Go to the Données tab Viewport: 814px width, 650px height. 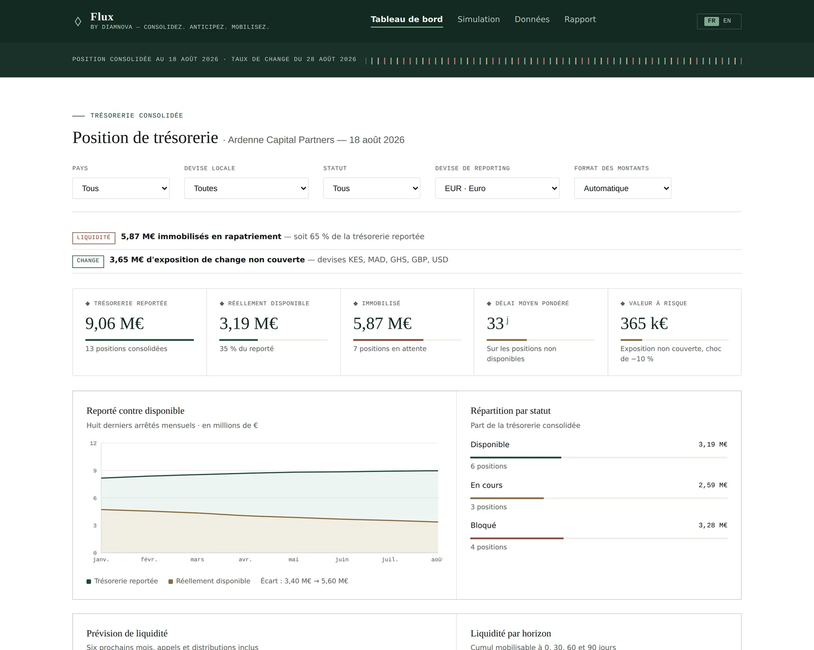(x=532, y=19)
